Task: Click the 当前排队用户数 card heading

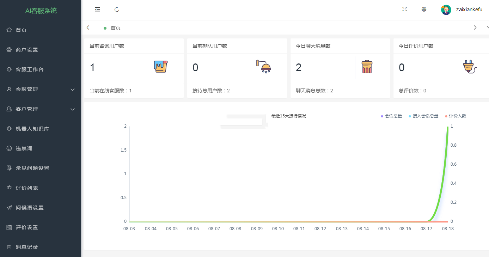Action: tap(210, 46)
